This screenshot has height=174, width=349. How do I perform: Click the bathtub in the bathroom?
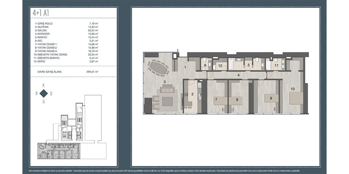(x=231, y=64)
